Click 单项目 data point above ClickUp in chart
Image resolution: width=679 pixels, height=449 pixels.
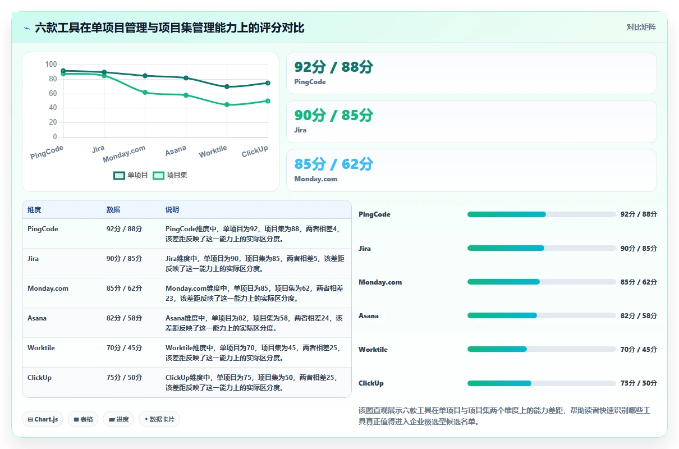[268, 83]
